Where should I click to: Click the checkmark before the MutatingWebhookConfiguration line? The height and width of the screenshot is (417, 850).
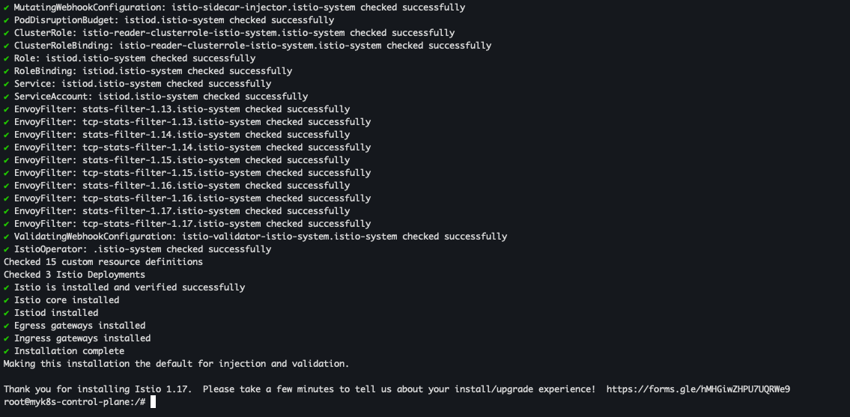click(6, 7)
